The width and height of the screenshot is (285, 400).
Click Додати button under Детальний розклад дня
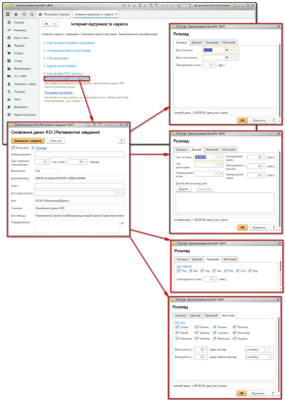tap(184, 189)
